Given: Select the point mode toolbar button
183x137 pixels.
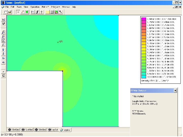Looking at the screenshot, I should pyautogui.click(x=18, y=12).
